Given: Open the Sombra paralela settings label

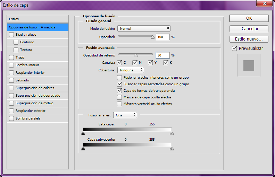Looking at the screenshot, I should point(28,118).
